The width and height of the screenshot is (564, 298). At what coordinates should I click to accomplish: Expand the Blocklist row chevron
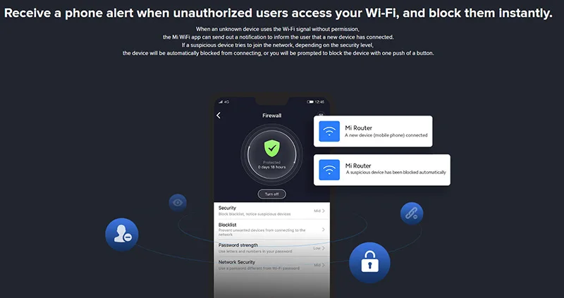(x=324, y=230)
